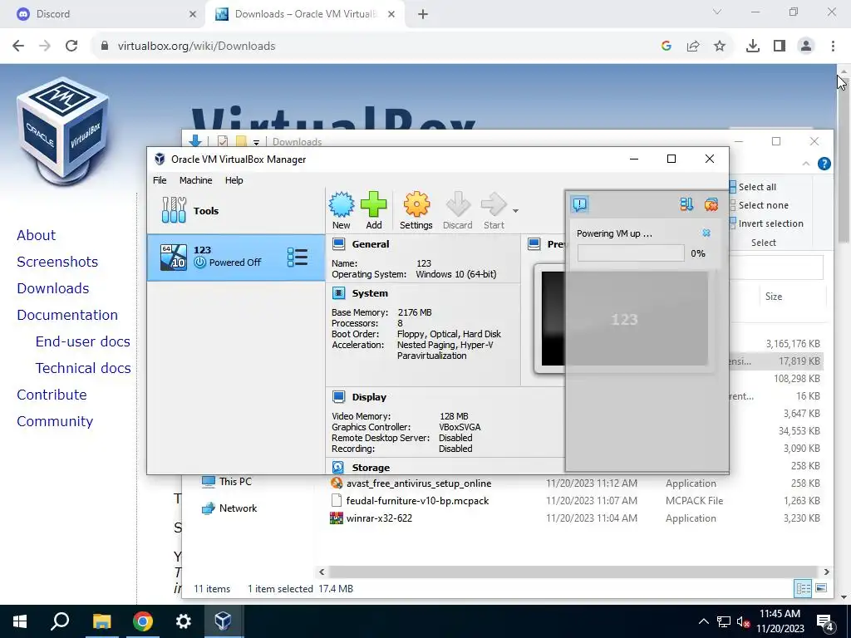Toggle the notification center speech-bubble icon

[579, 204]
